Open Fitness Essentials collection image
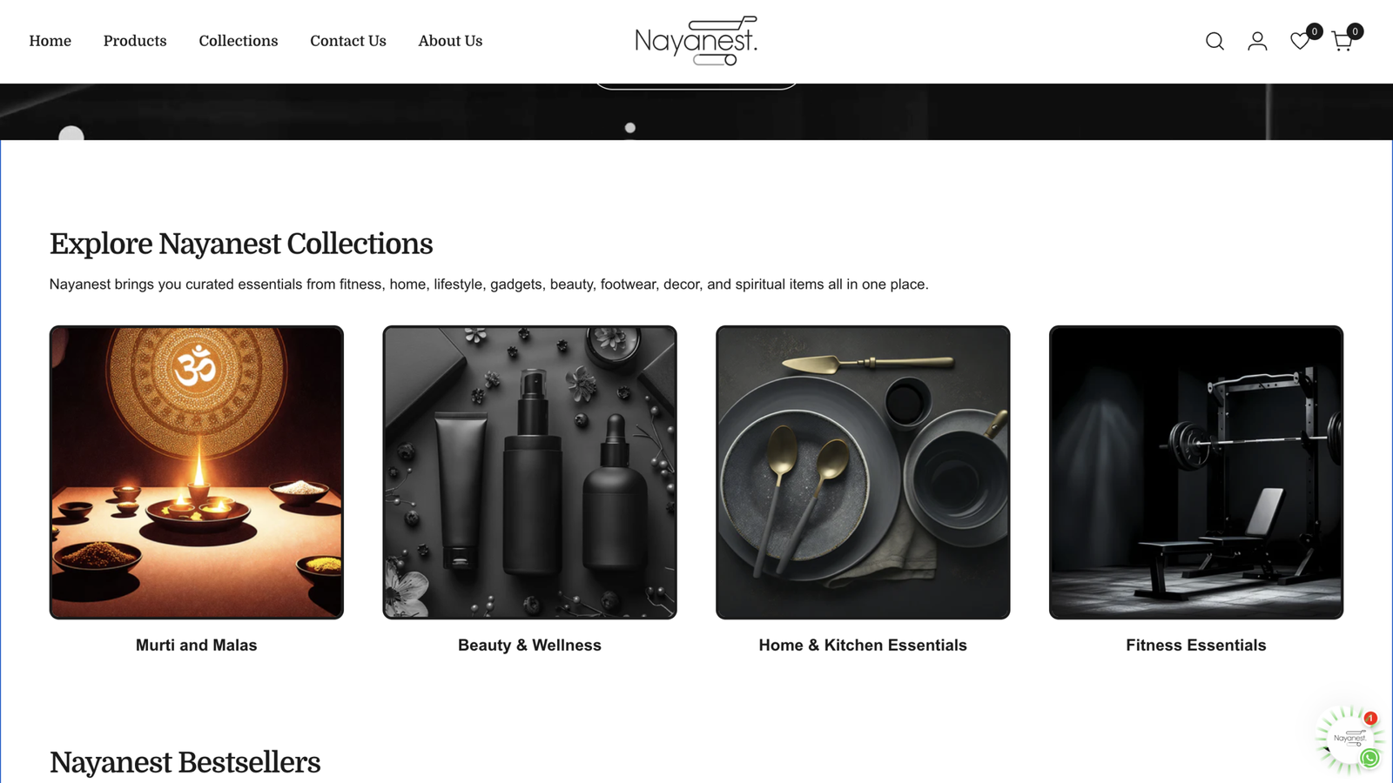Viewport: 1393px width, 783px height. point(1196,472)
